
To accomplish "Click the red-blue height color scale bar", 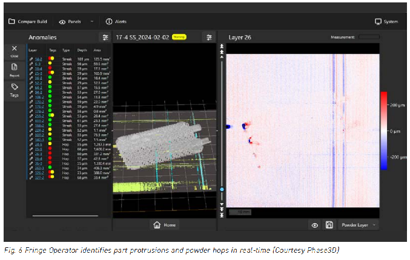I will [383, 131].
